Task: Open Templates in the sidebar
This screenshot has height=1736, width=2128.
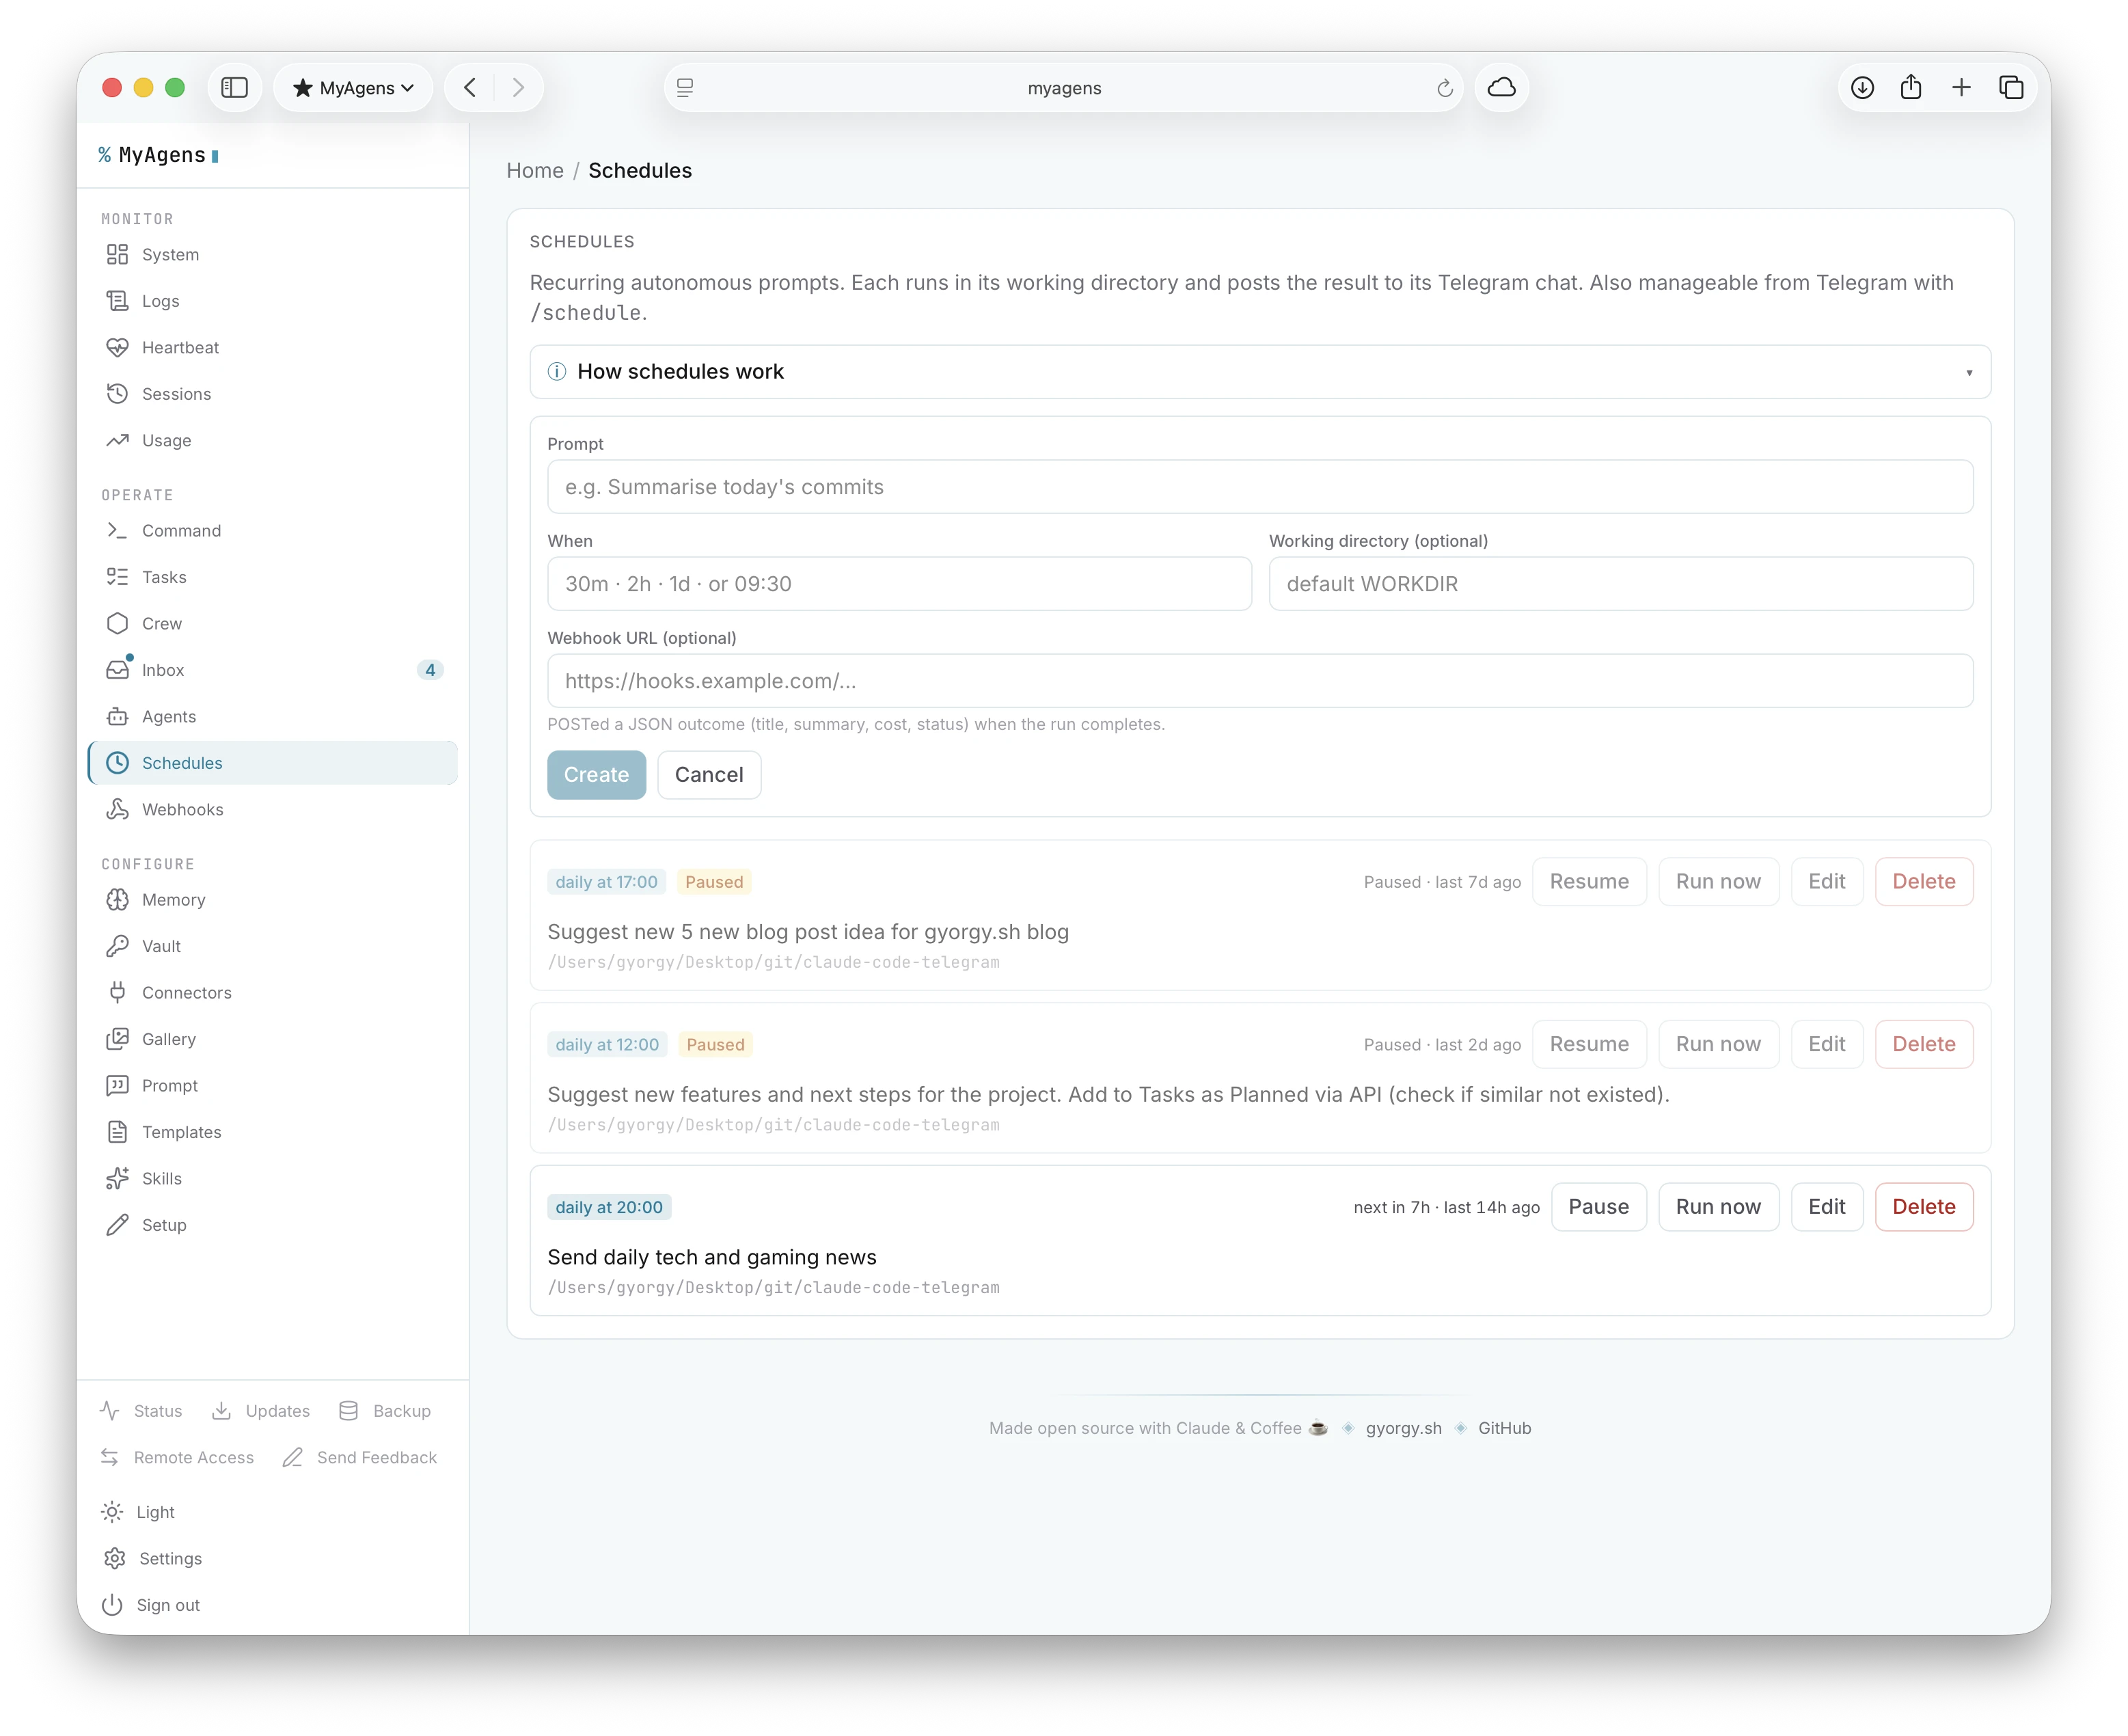Action: [272, 1132]
